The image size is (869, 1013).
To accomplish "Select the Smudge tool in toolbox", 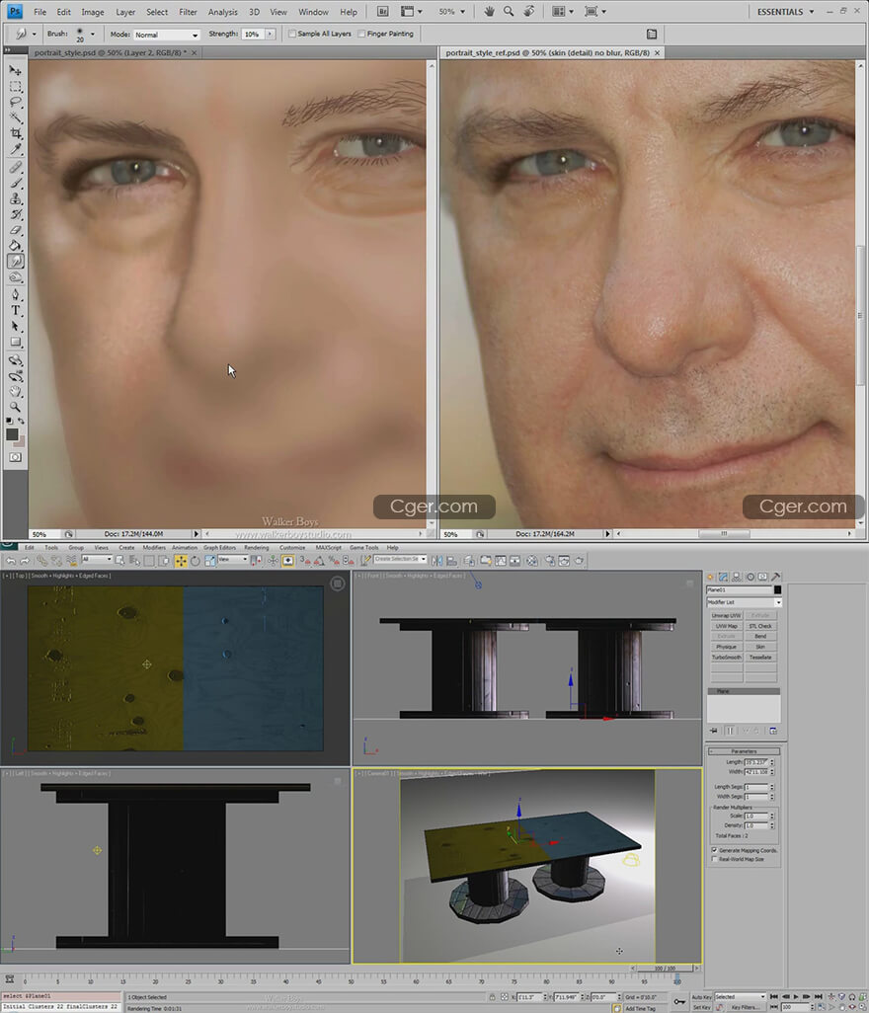I will 16,261.
